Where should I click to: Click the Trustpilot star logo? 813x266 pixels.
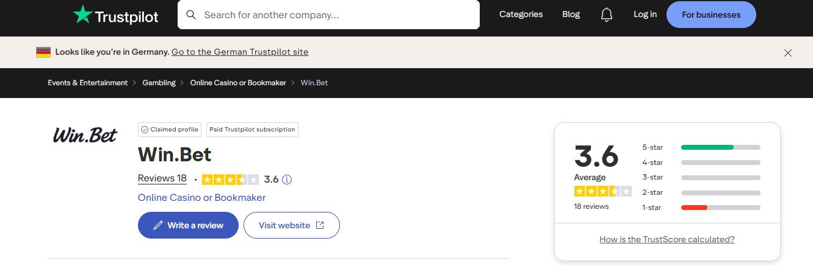[82, 15]
